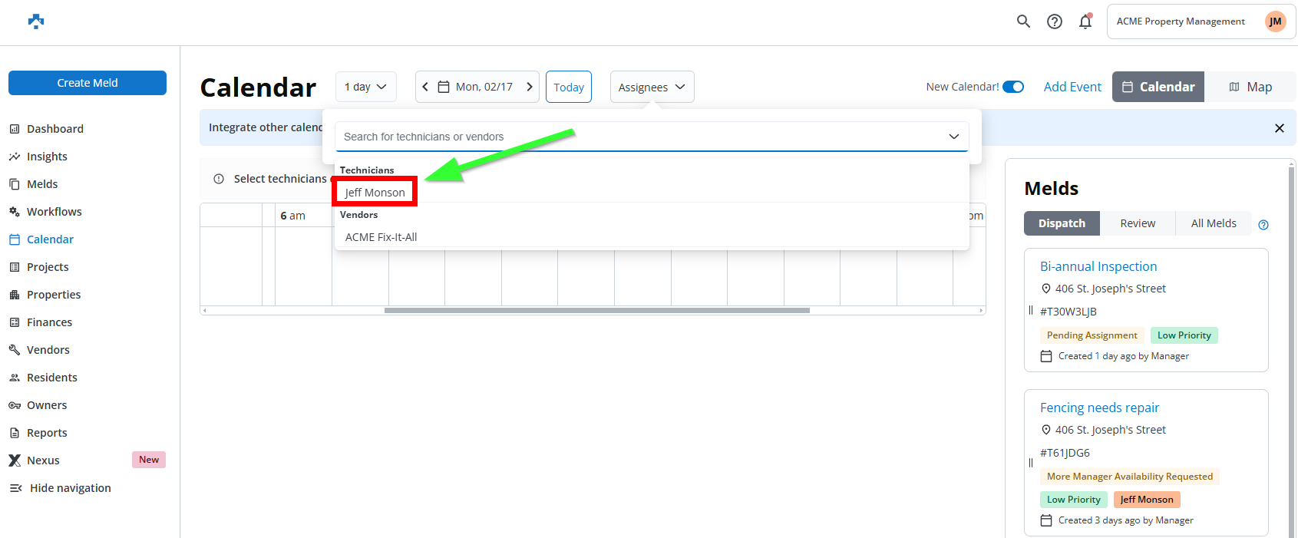Click the calendar horizontal scrollbar

(596, 311)
